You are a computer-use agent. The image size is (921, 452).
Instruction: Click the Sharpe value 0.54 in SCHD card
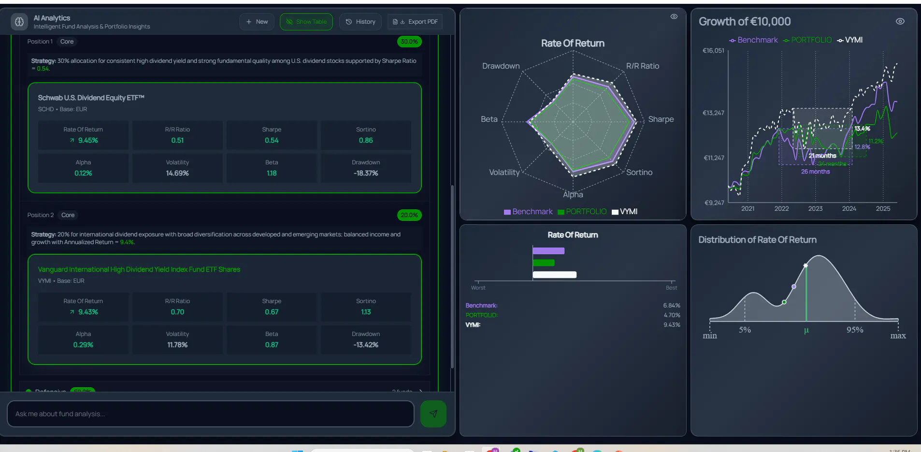click(x=272, y=140)
